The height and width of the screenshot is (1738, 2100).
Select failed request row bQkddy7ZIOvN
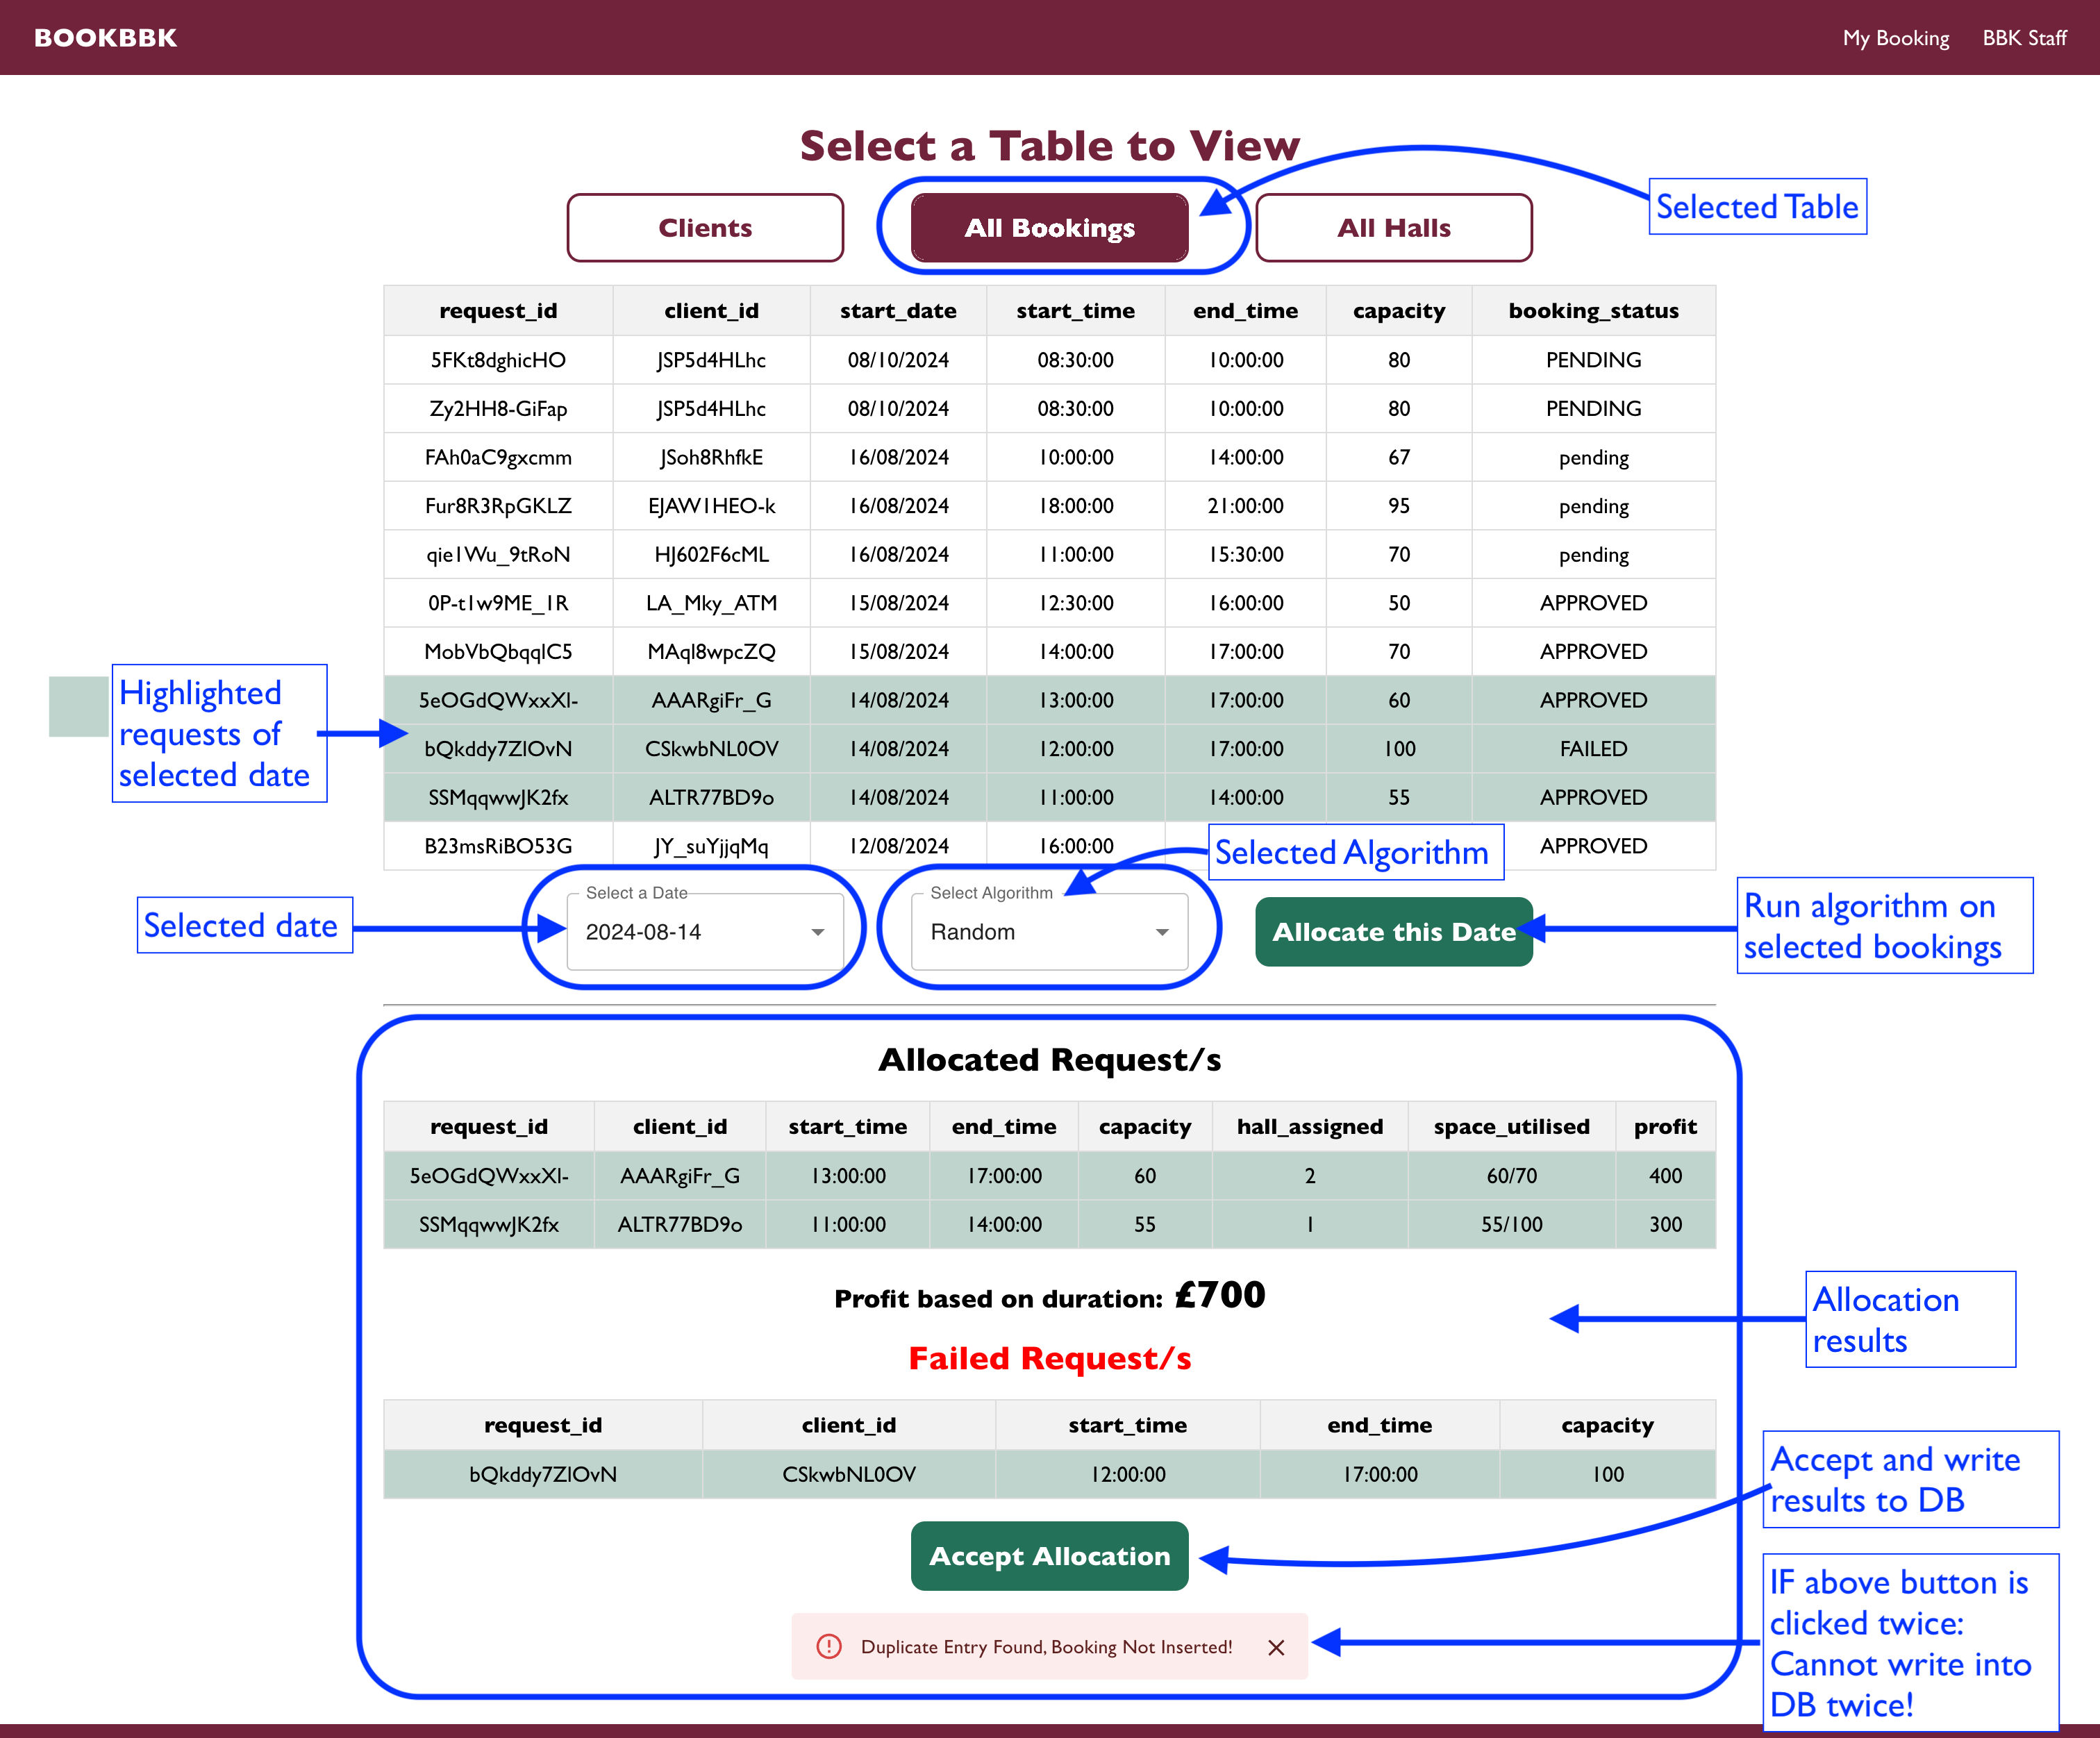coord(543,1474)
